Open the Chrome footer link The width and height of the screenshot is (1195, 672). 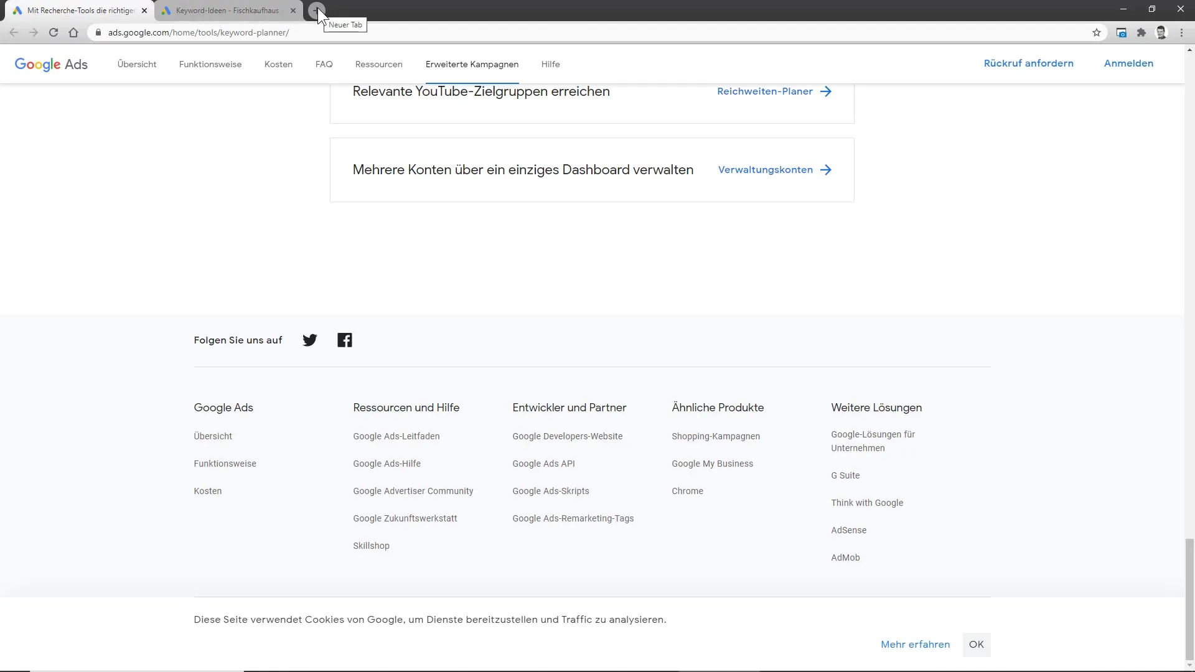[x=687, y=491]
